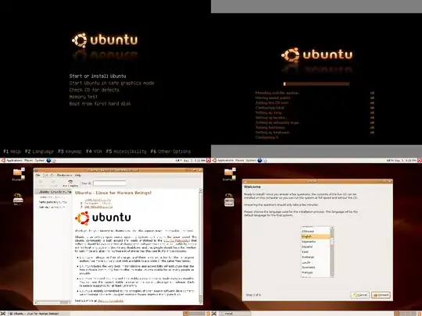Open F5 Accessibility on boot screen
The image size is (422, 316).
tap(127, 151)
